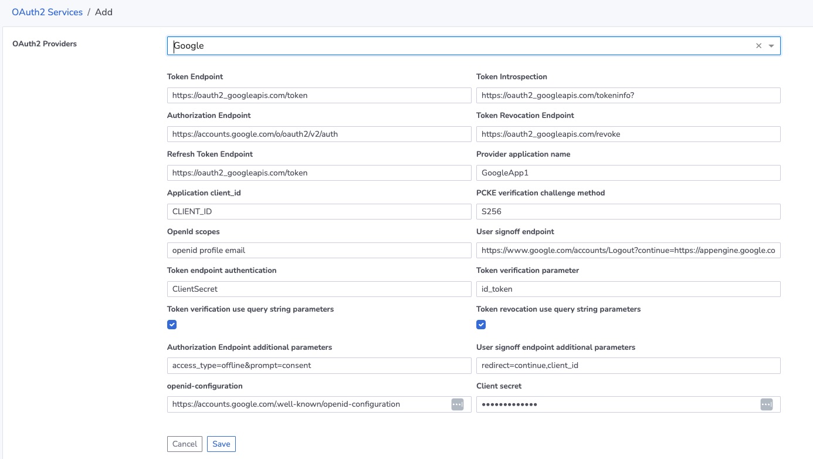The height and width of the screenshot is (459, 813).
Task: Uncheck Token verification use query string parameters
Action: [x=172, y=325]
